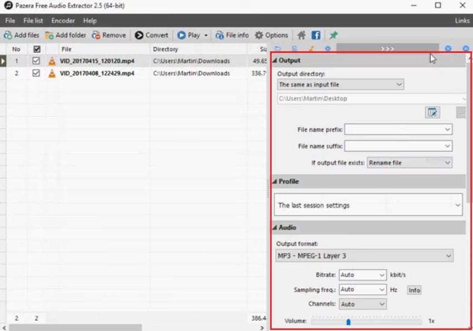Click the blue expand-all down arrow icon
473x331 pixels.
click(x=449, y=48)
